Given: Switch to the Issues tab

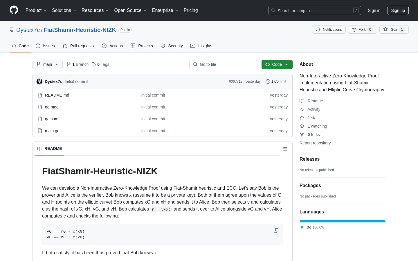Looking at the screenshot, I should 45,46.
